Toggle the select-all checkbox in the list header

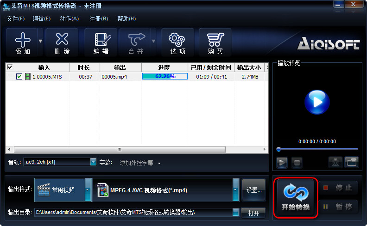click(10, 67)
